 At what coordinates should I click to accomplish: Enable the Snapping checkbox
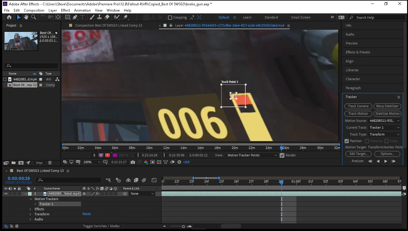point(170,18)
